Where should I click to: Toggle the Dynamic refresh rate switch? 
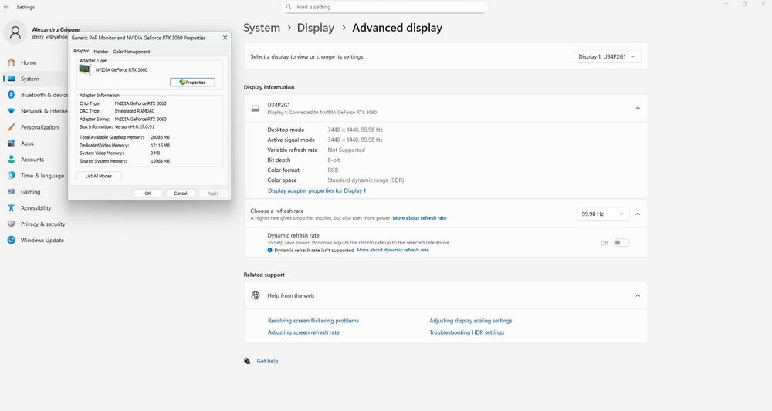[621, 243]
